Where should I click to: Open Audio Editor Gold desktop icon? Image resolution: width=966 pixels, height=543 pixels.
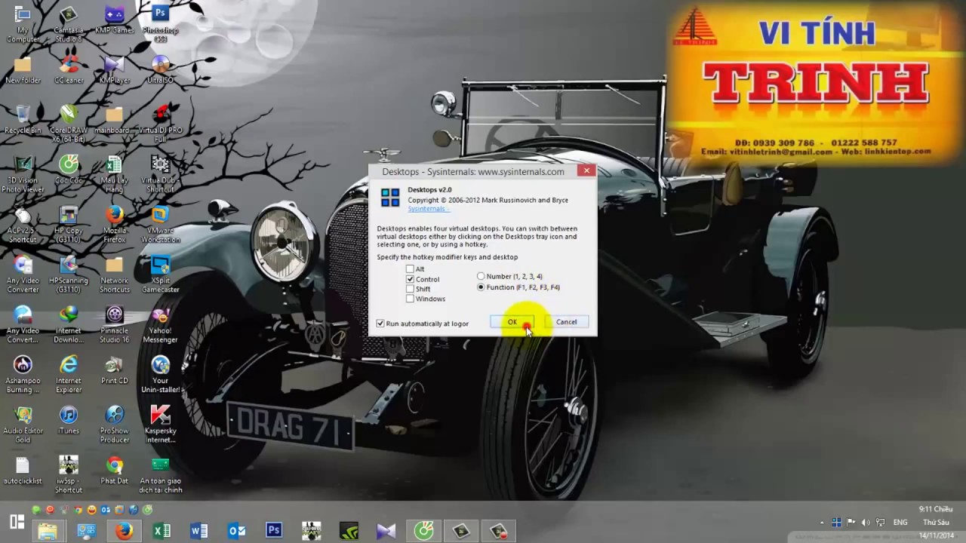(x=23, y=423)
